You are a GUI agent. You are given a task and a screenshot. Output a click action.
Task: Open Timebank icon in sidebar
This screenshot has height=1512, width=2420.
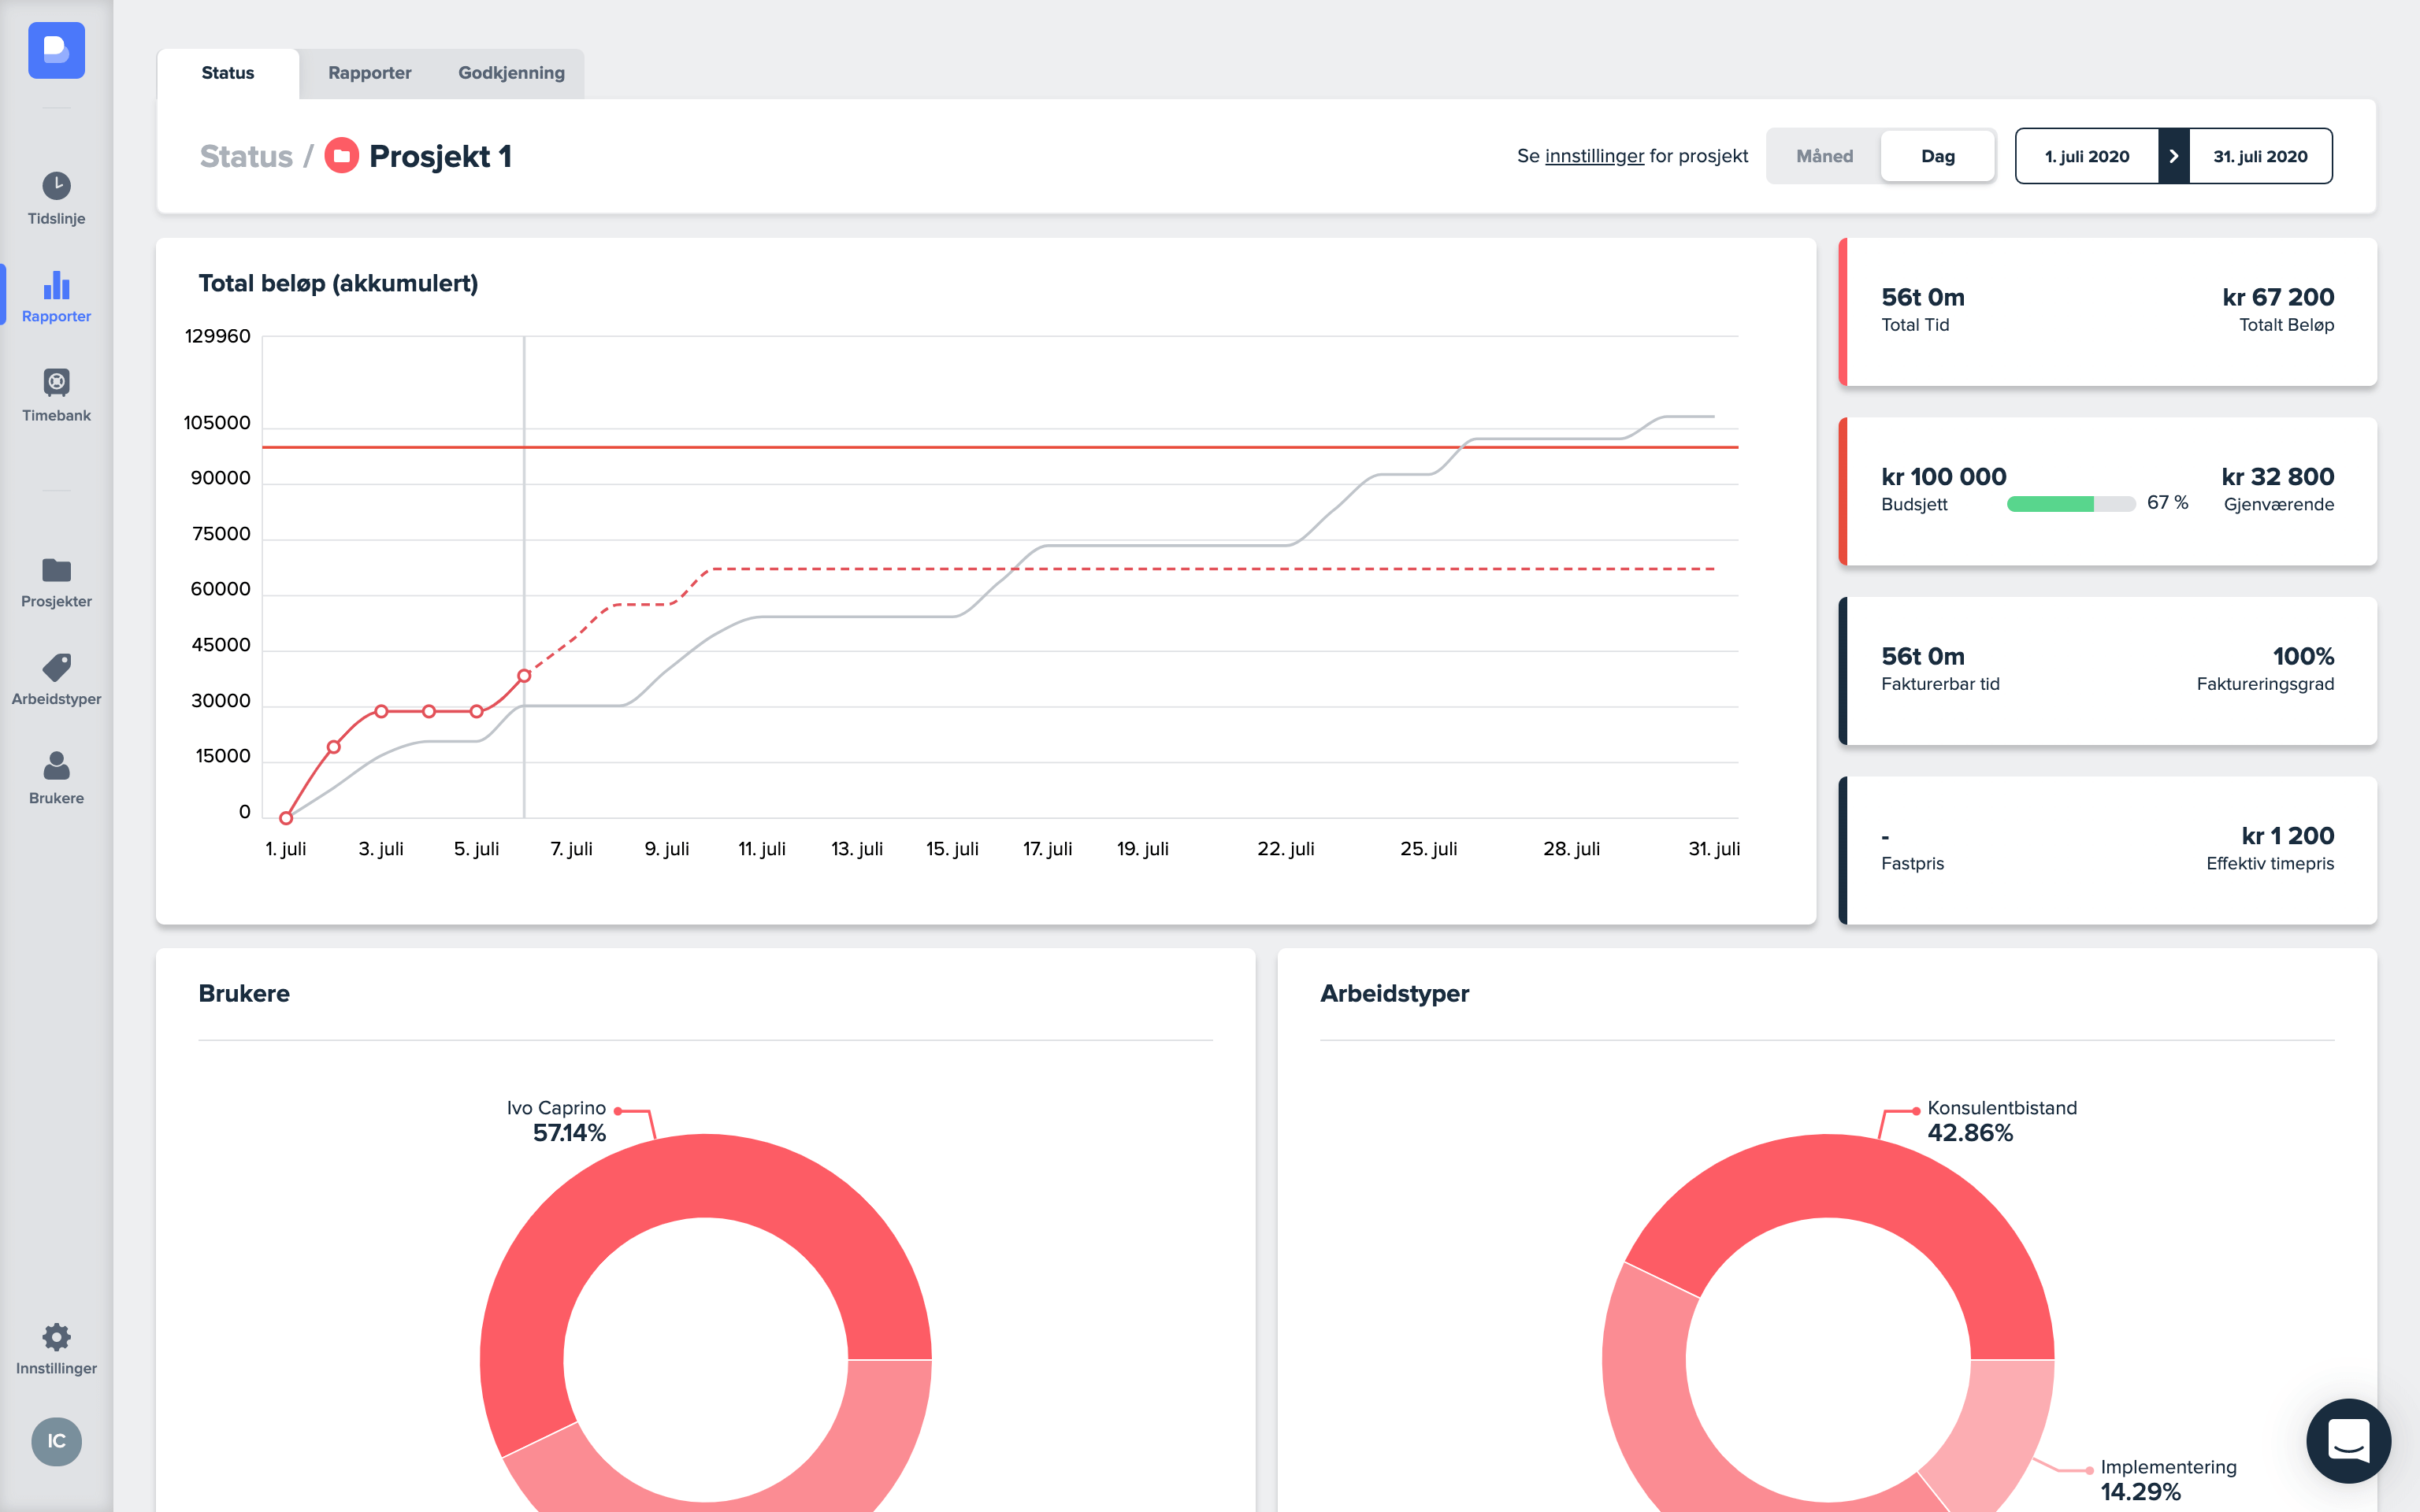(x=56, y=382)
